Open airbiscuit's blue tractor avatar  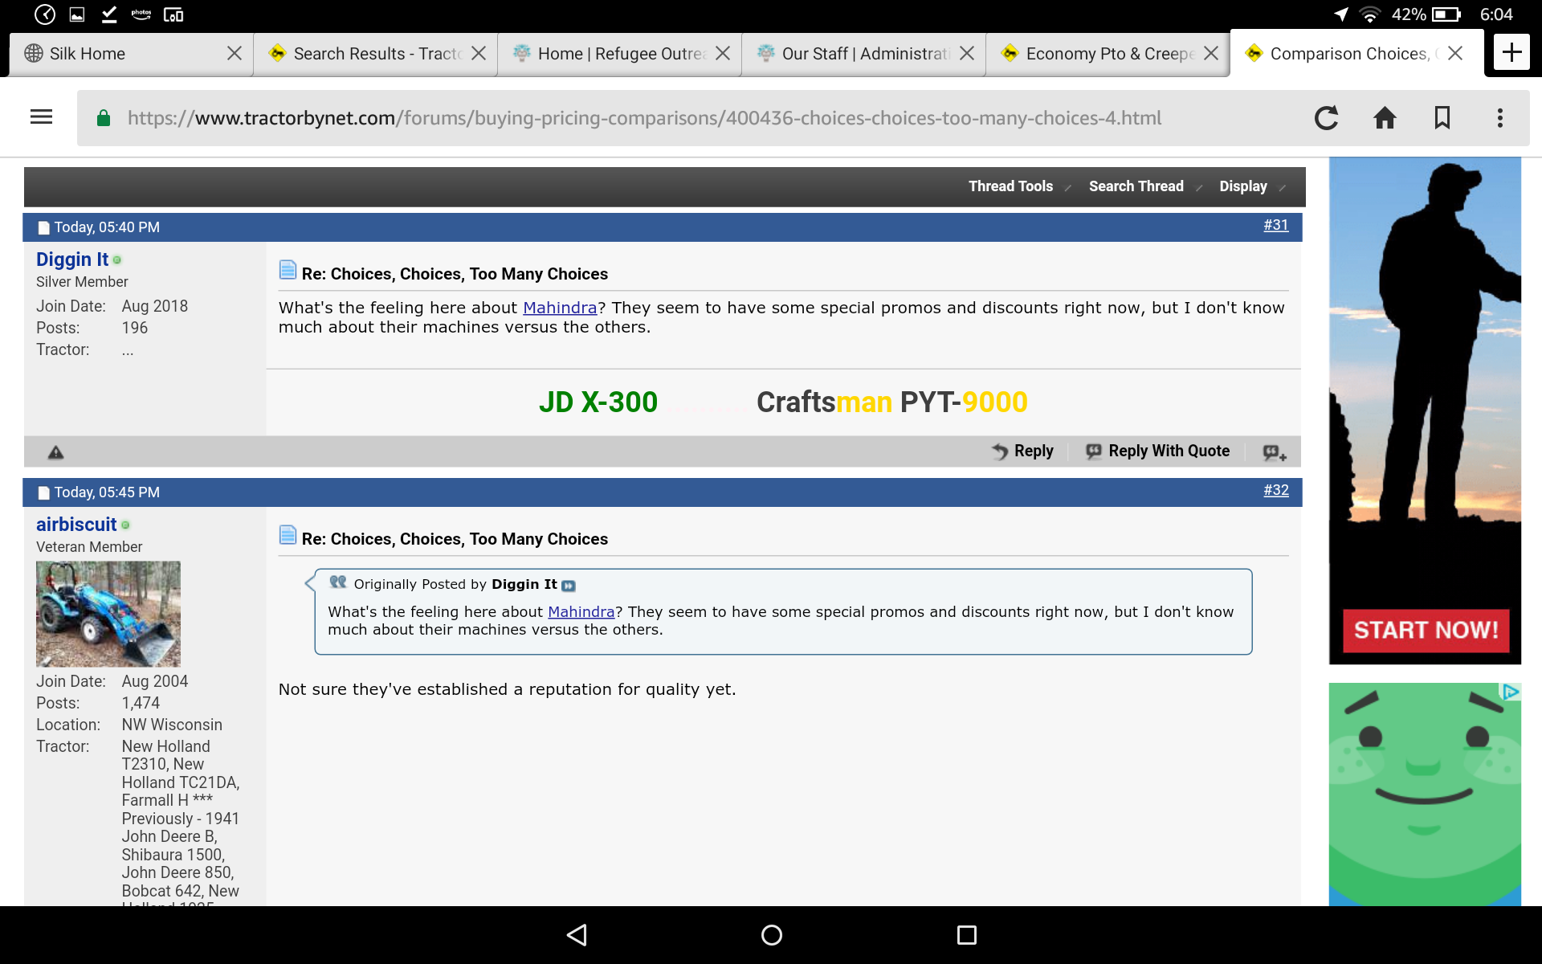(x=108, y=614)
